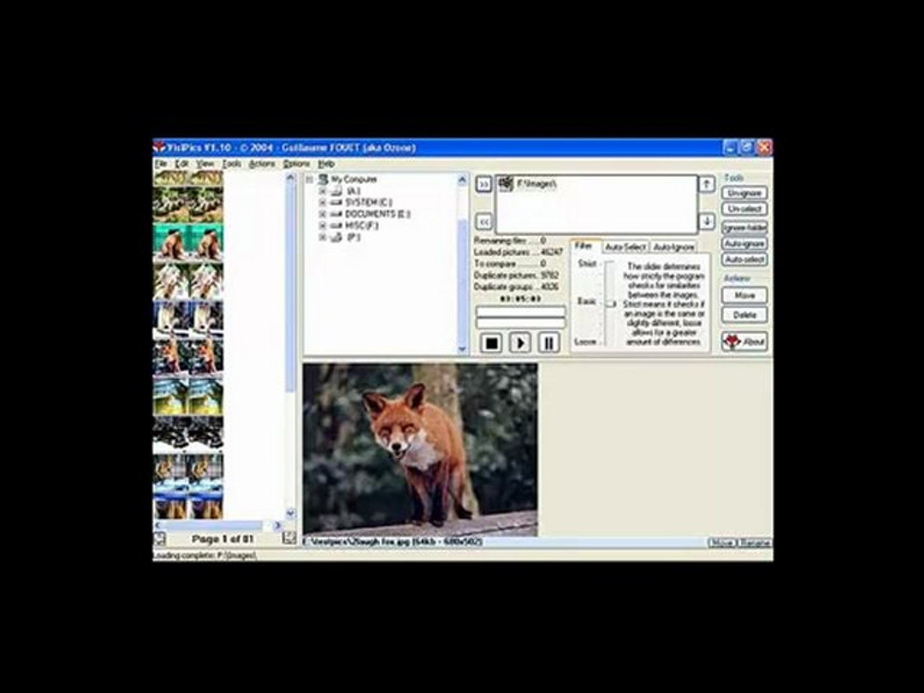Move folder down with the down arrow
The height and width of the screenshot is (693, 924).
click(706, 221)
